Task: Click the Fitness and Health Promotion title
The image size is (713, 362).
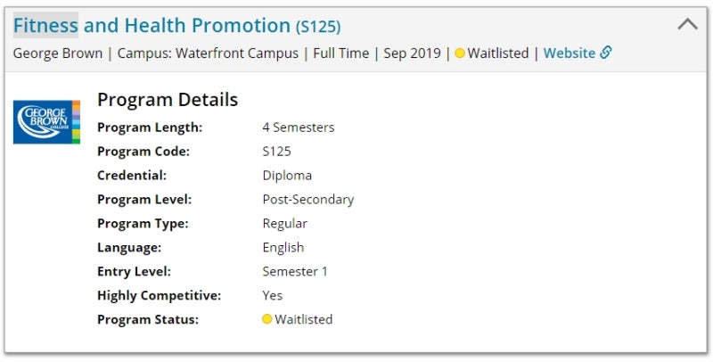Action: coord(152,26)
